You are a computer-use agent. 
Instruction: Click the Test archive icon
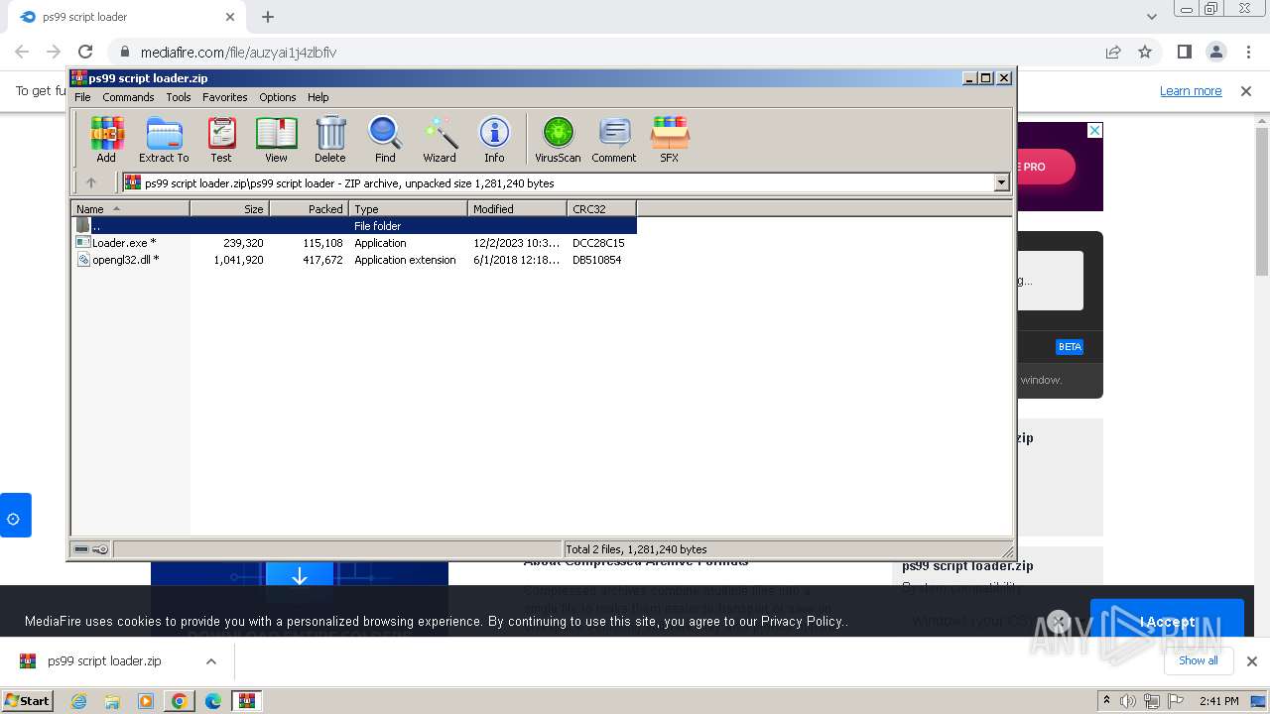[221, 139]
